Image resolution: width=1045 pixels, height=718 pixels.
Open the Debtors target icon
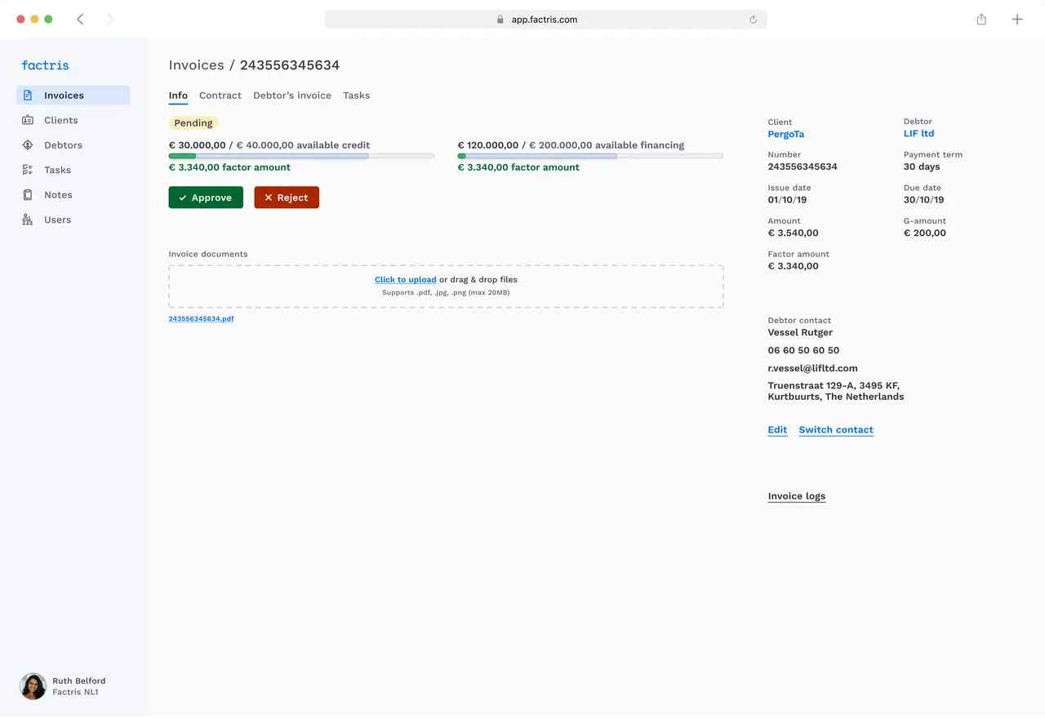coord(28,145)
